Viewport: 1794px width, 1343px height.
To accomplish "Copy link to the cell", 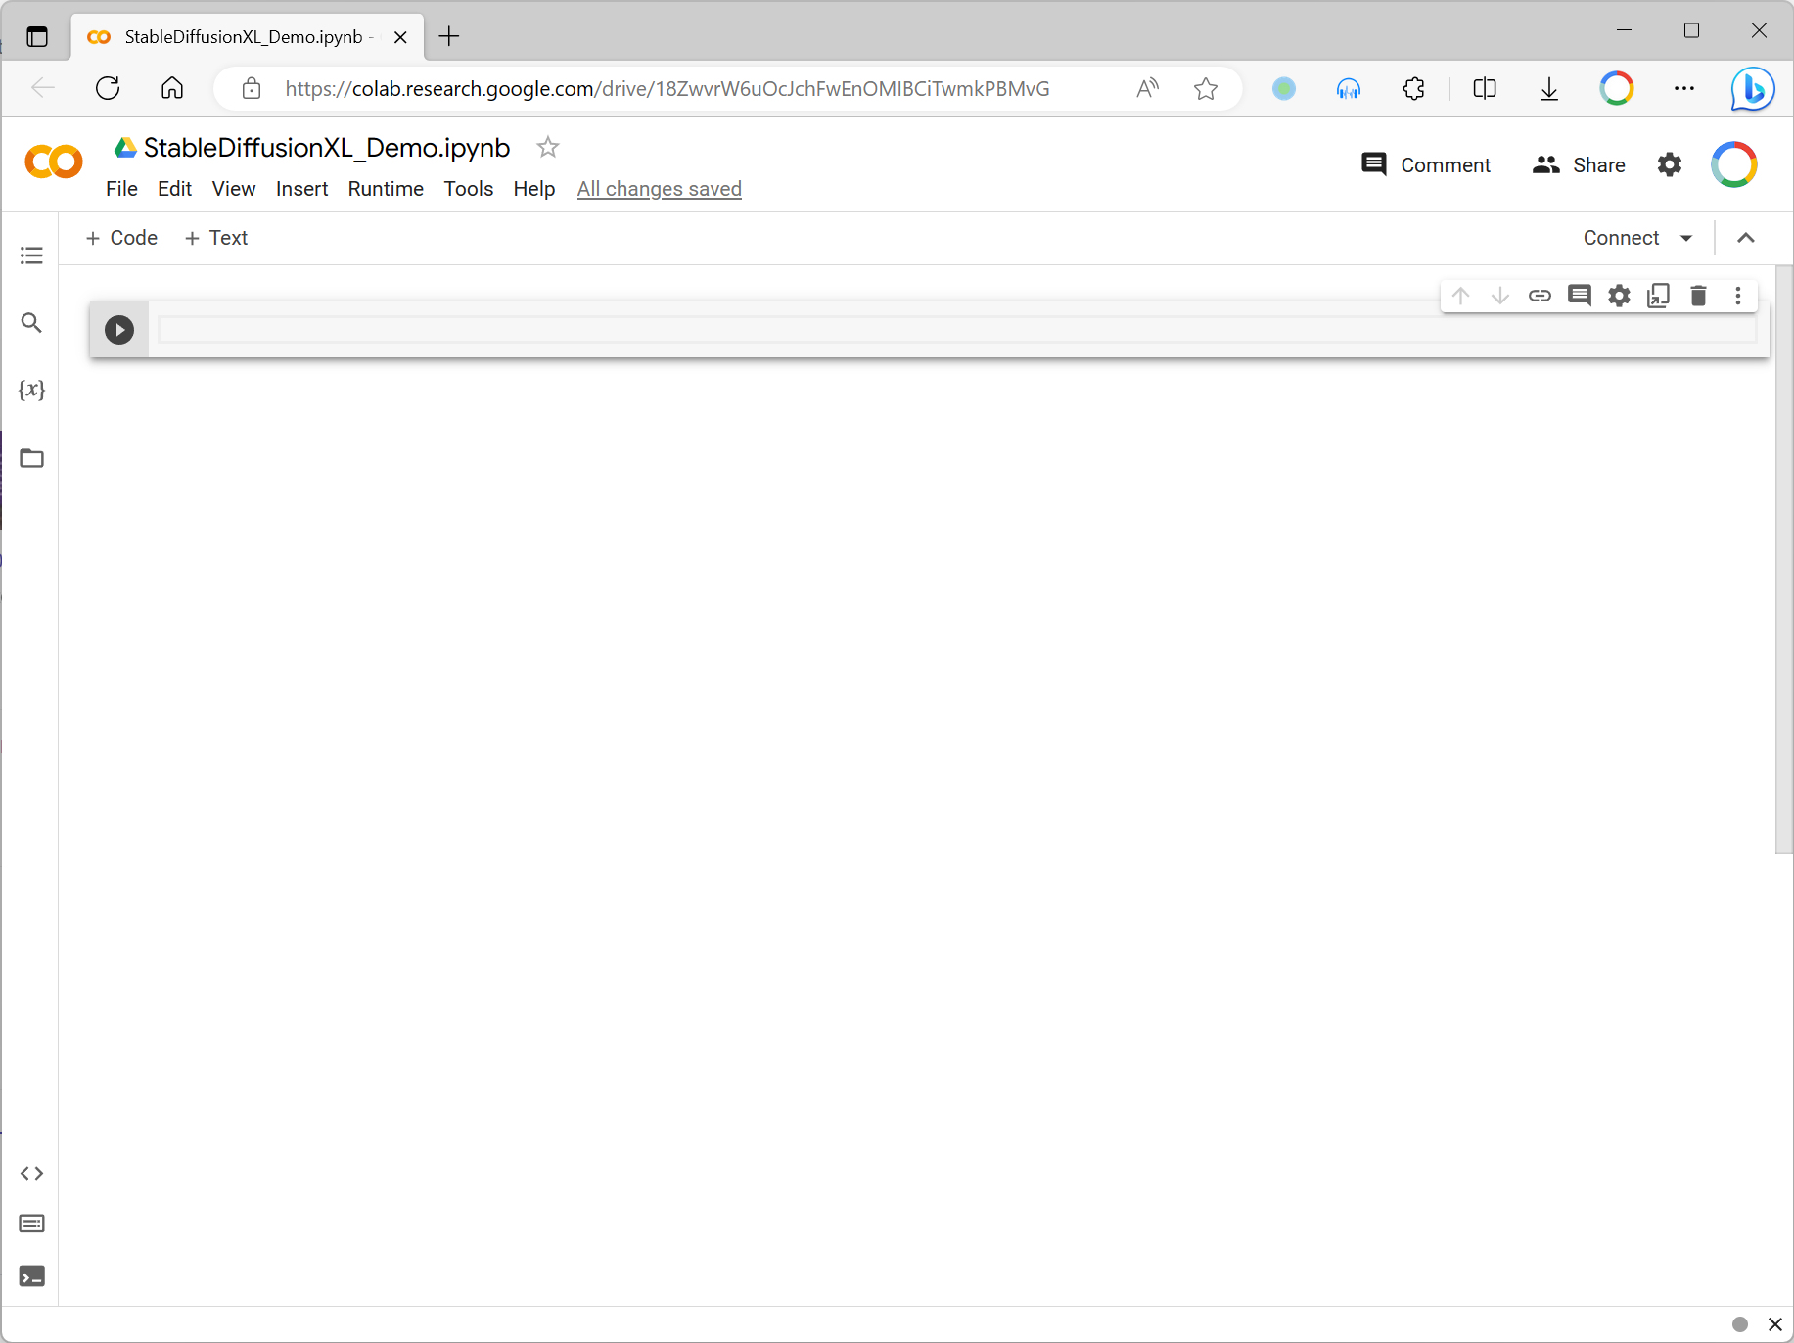I will (1540, 296).
